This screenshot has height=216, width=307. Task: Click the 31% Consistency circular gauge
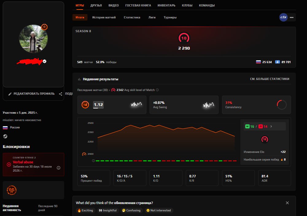click(282, 104)
